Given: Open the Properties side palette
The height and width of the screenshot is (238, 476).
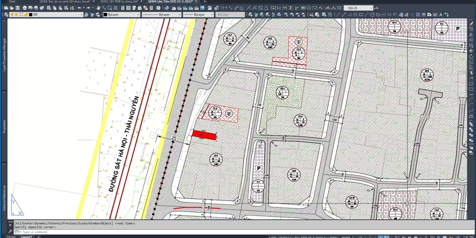Looking at the screenshot, I should pyautogui.click(x=4, y=126).
